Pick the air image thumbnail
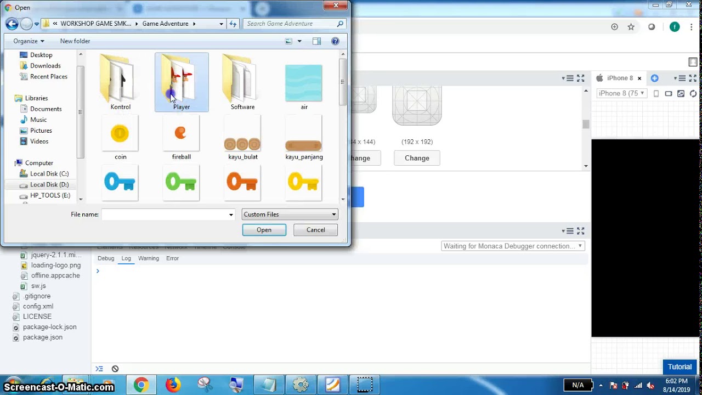This screenshot has width=702, height=395. 304,83
